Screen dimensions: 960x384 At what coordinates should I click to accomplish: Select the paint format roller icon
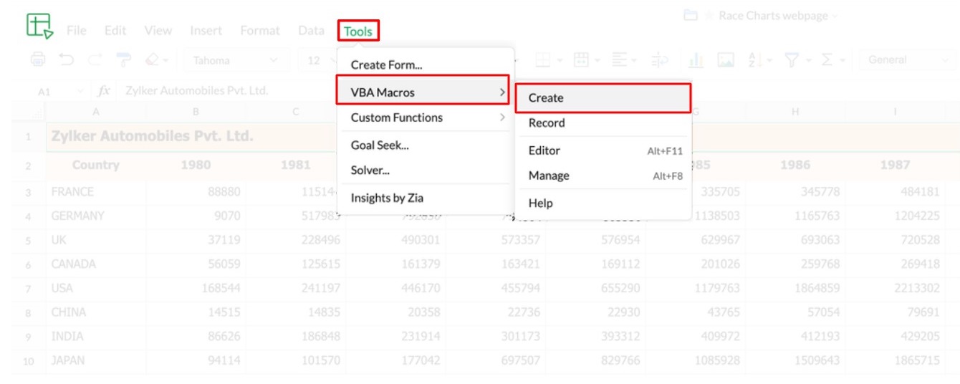point(125,60)
